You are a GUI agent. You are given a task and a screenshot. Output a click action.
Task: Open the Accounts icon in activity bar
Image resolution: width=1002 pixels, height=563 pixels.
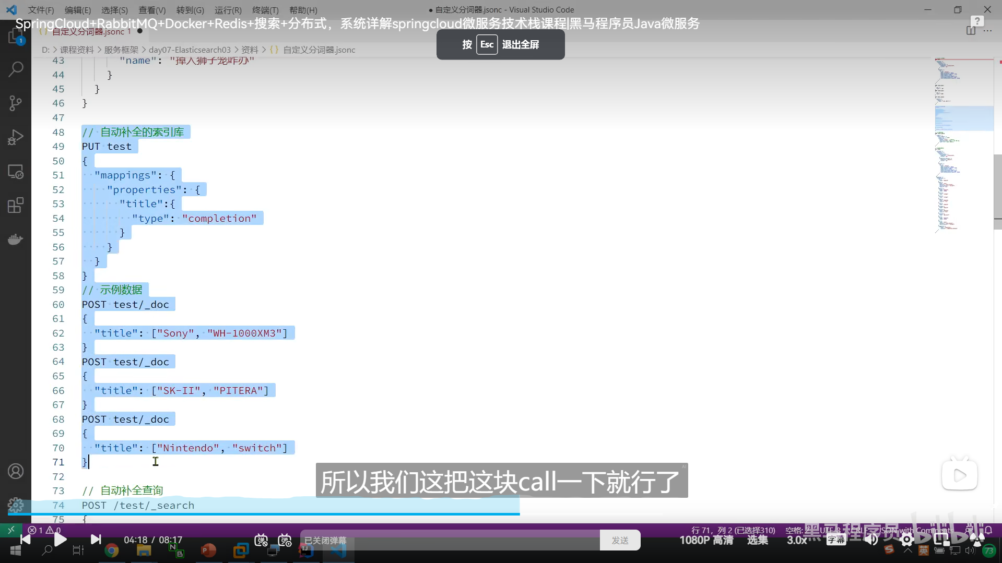coord(16,471)
